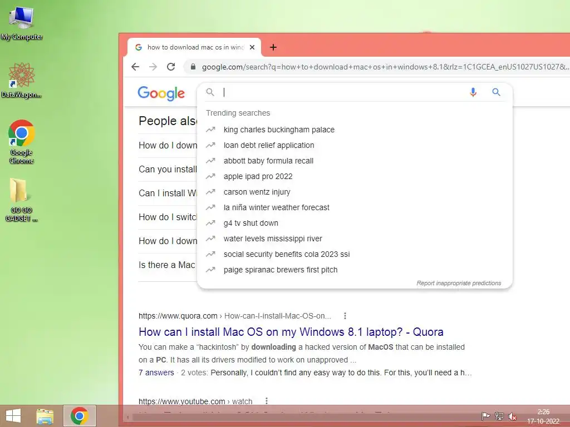The image size is (570, 427).
Task: Click Action Center flag tray icon
Action: click(485, 416)
